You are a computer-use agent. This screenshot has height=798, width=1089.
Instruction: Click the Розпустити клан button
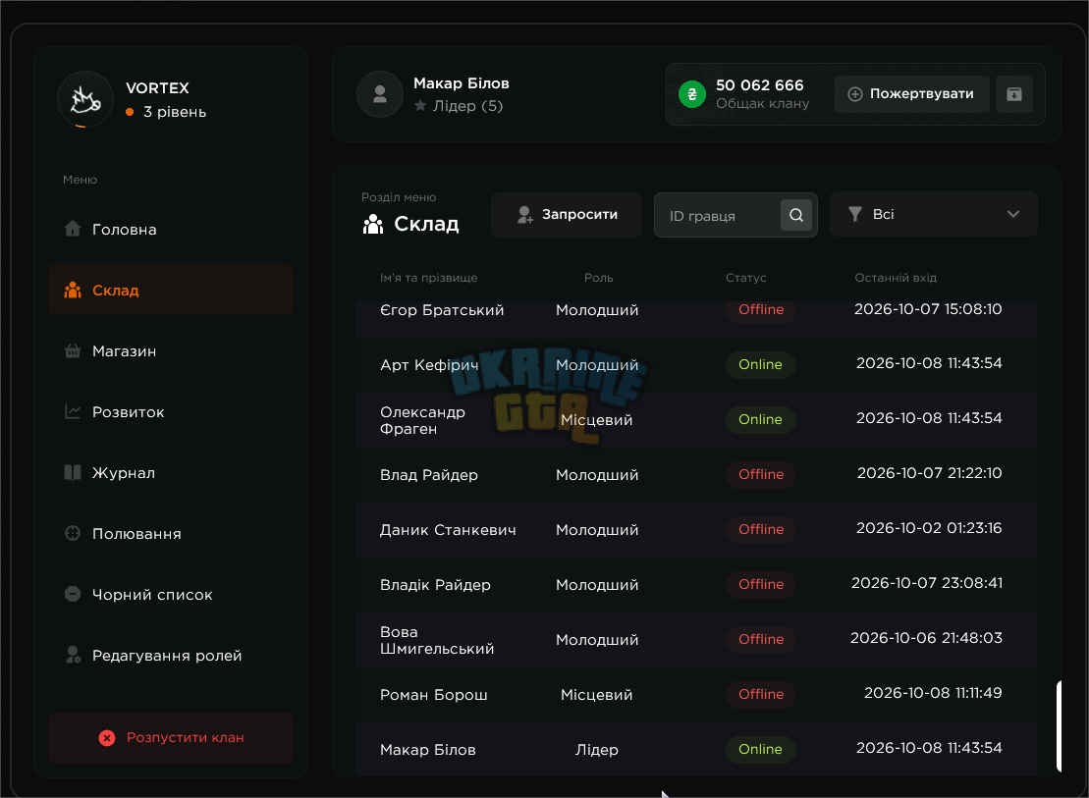(x=171, y=737)
